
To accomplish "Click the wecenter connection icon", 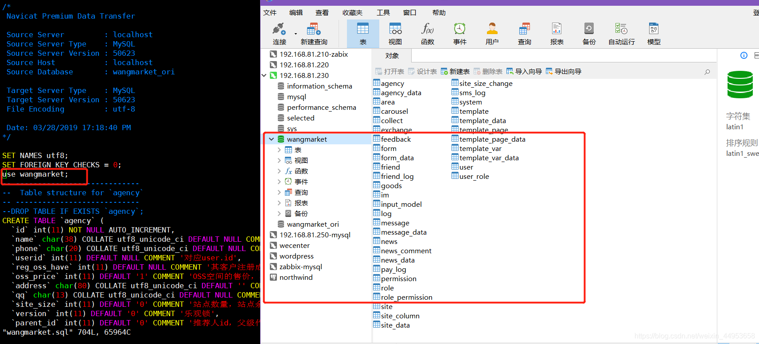I will point(273,245).
